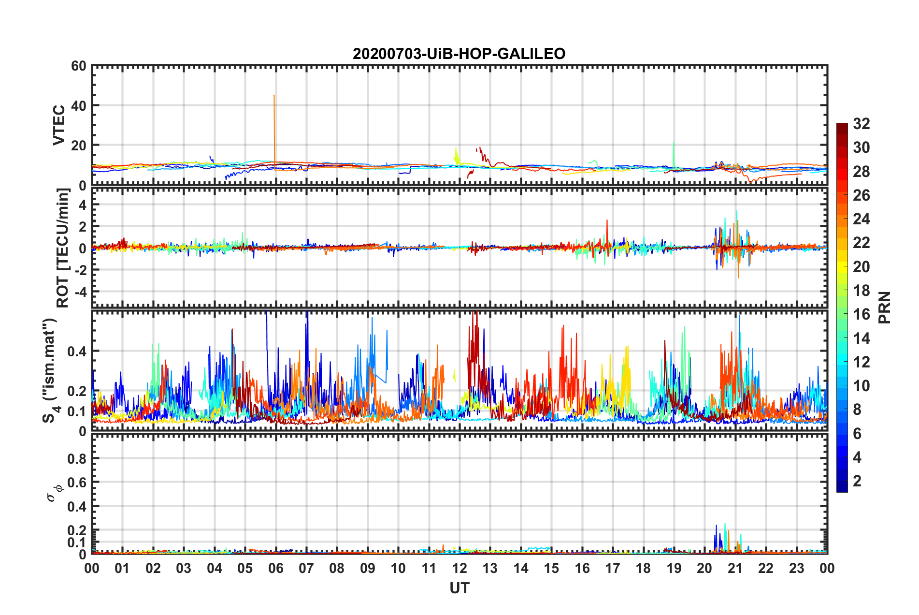Click the 21 hour tick label on the UT axis
919x615 pixels.
click(735, 568)
